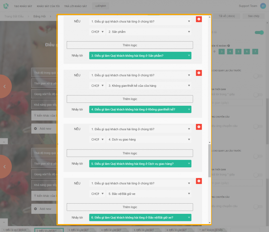Open tab 3. Điều gì làm quý
Viewport: 269px width, 232px height.
tap(81, 230)
